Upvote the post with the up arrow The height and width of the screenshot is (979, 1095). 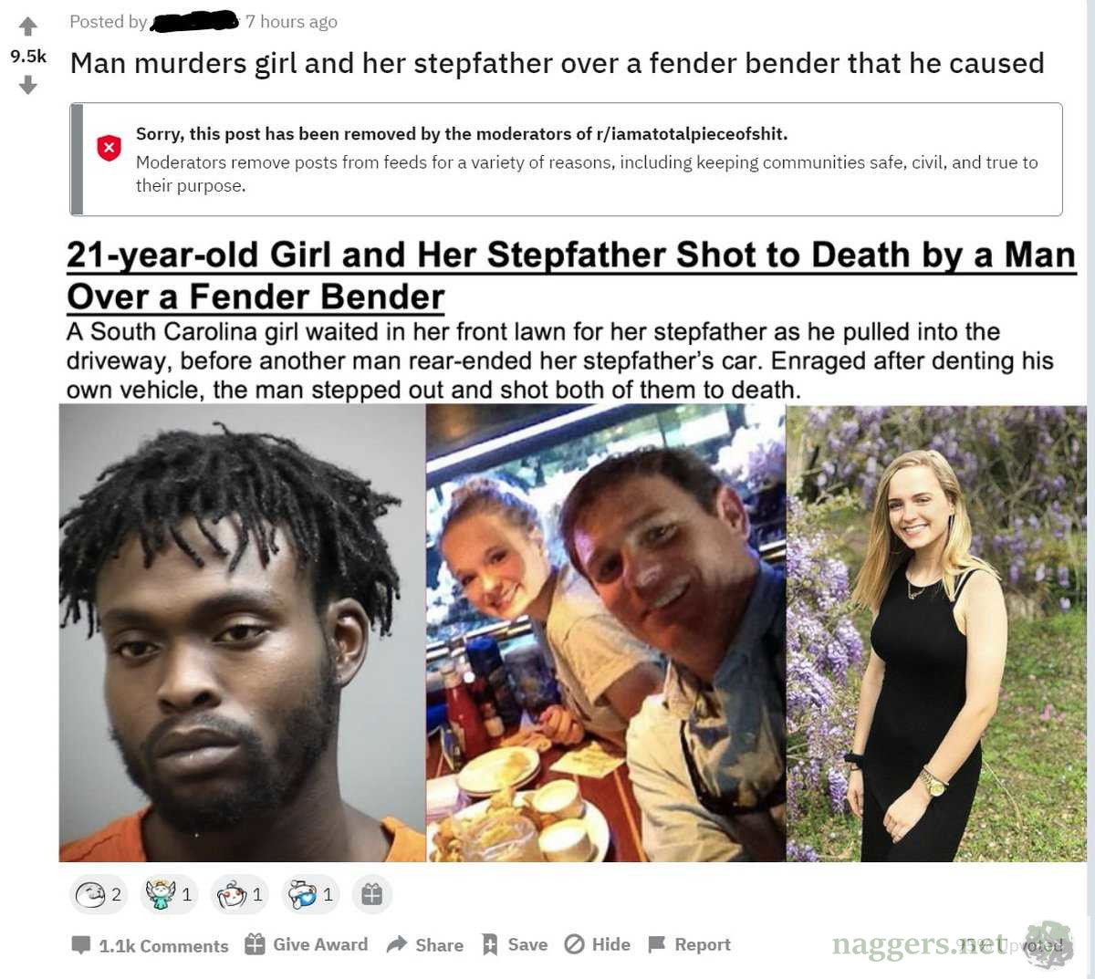[27, 26]
